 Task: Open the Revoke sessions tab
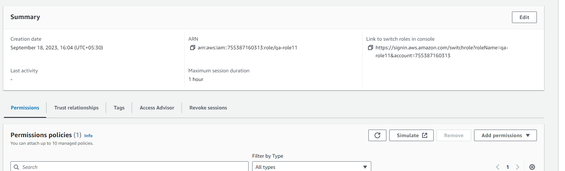pos(208,108)
